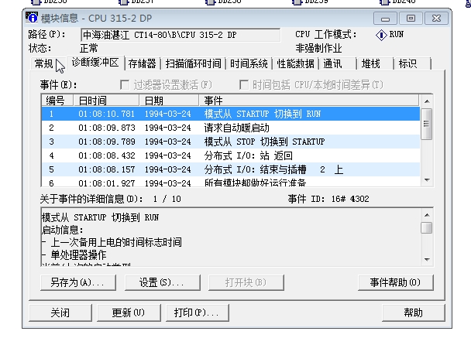Open the DB237 block icon behind dialog
This screenshot has height=338, width=471.
[123, 2]
